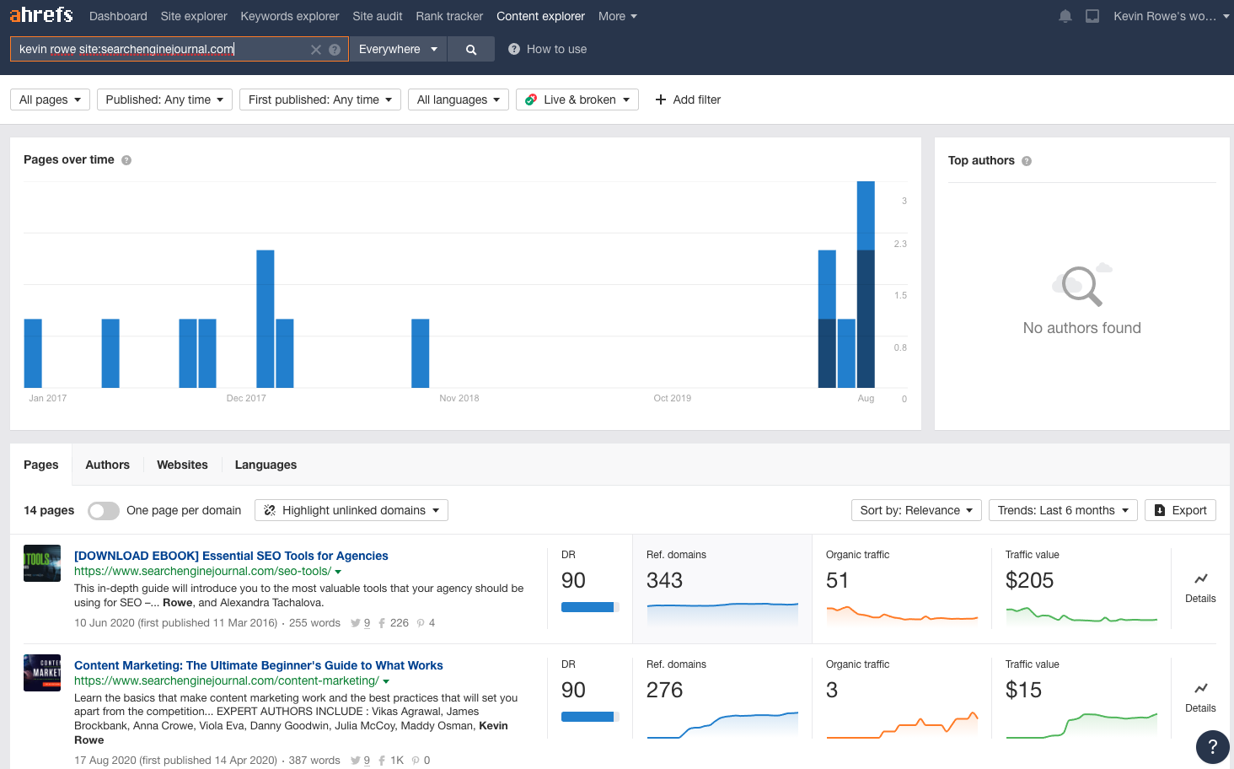1234x769 pixels.
Task: Click the Pages over time info icon
Action: pyautogui.click(x=126, y=160)
